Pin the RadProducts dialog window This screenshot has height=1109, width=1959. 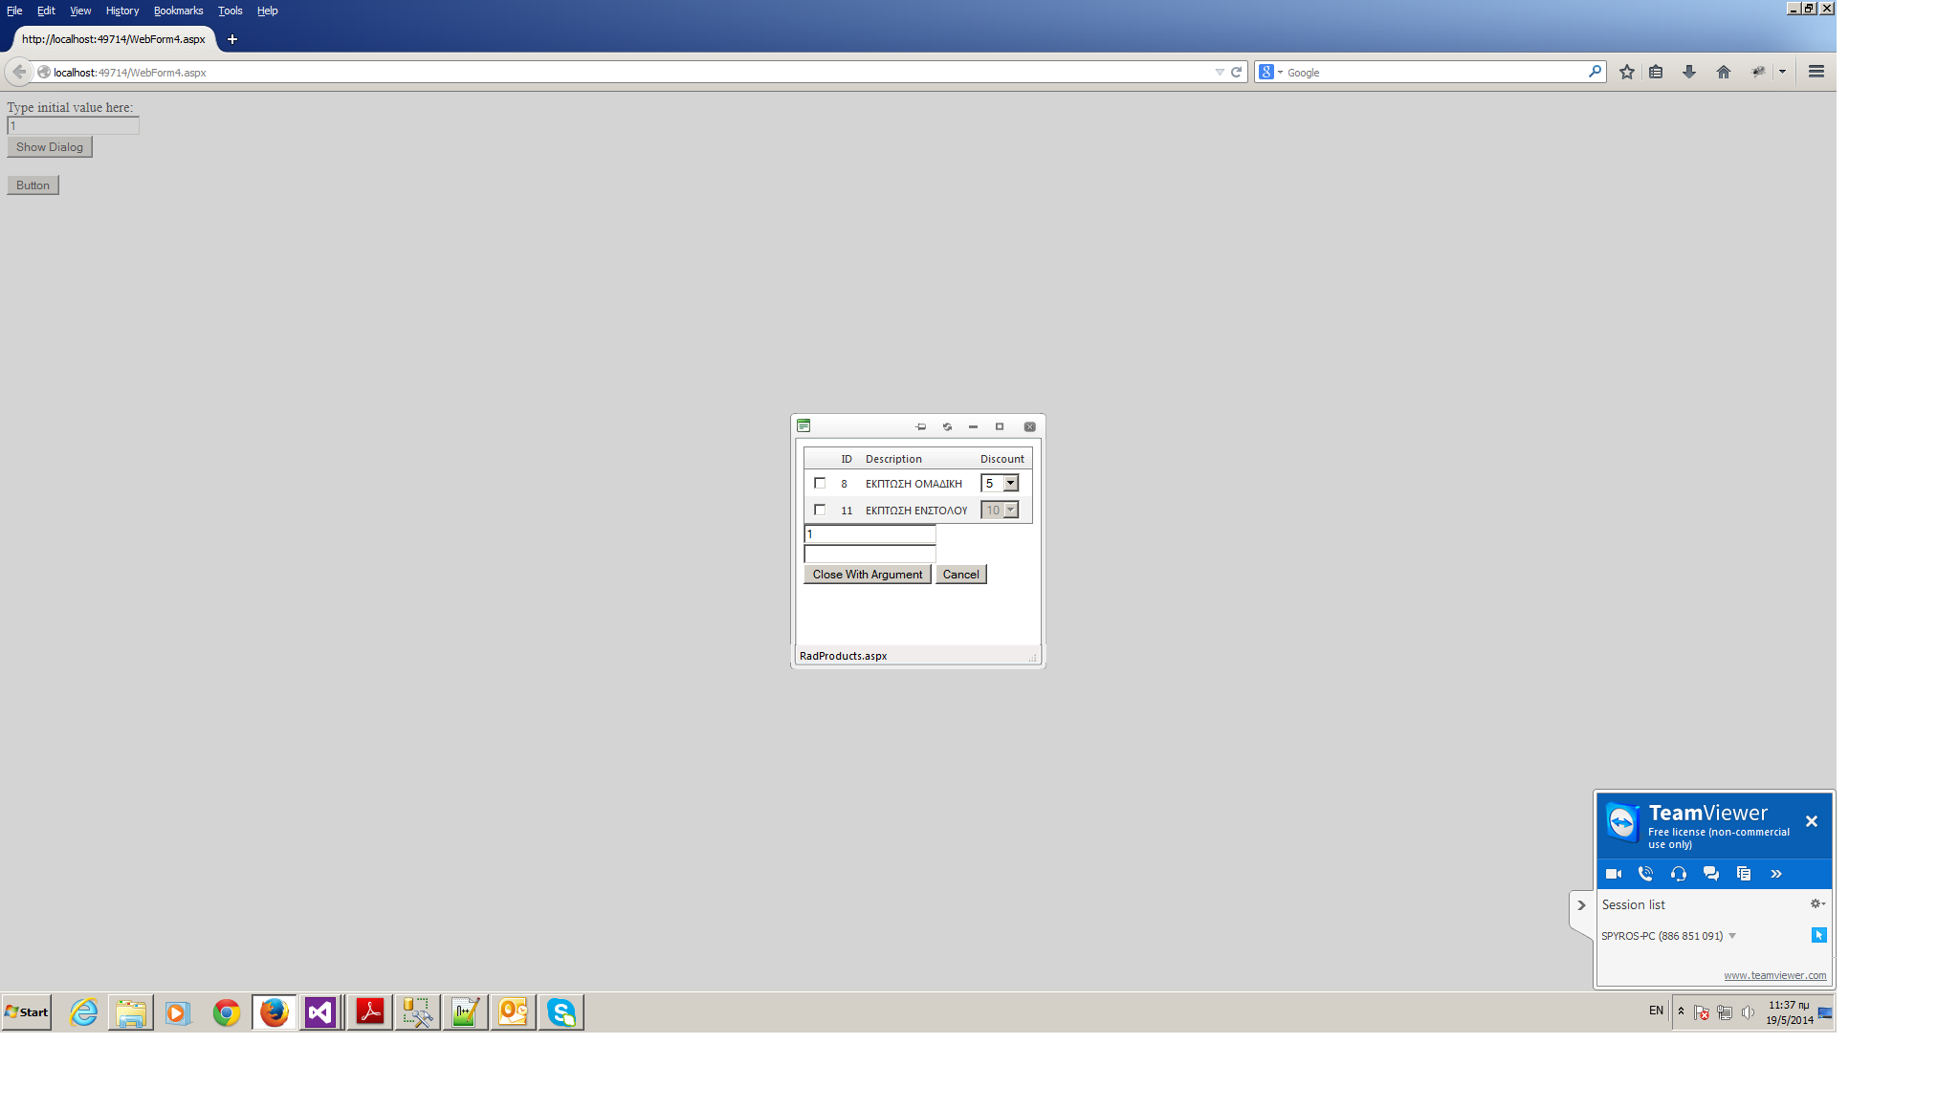pos(920,427)
